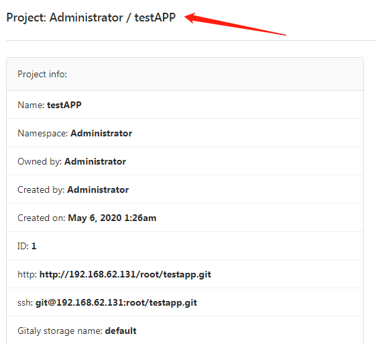The width and height of the screenshot is (376, 344).
Task: Click the ssh: label
Action: (x=25, y=302)
